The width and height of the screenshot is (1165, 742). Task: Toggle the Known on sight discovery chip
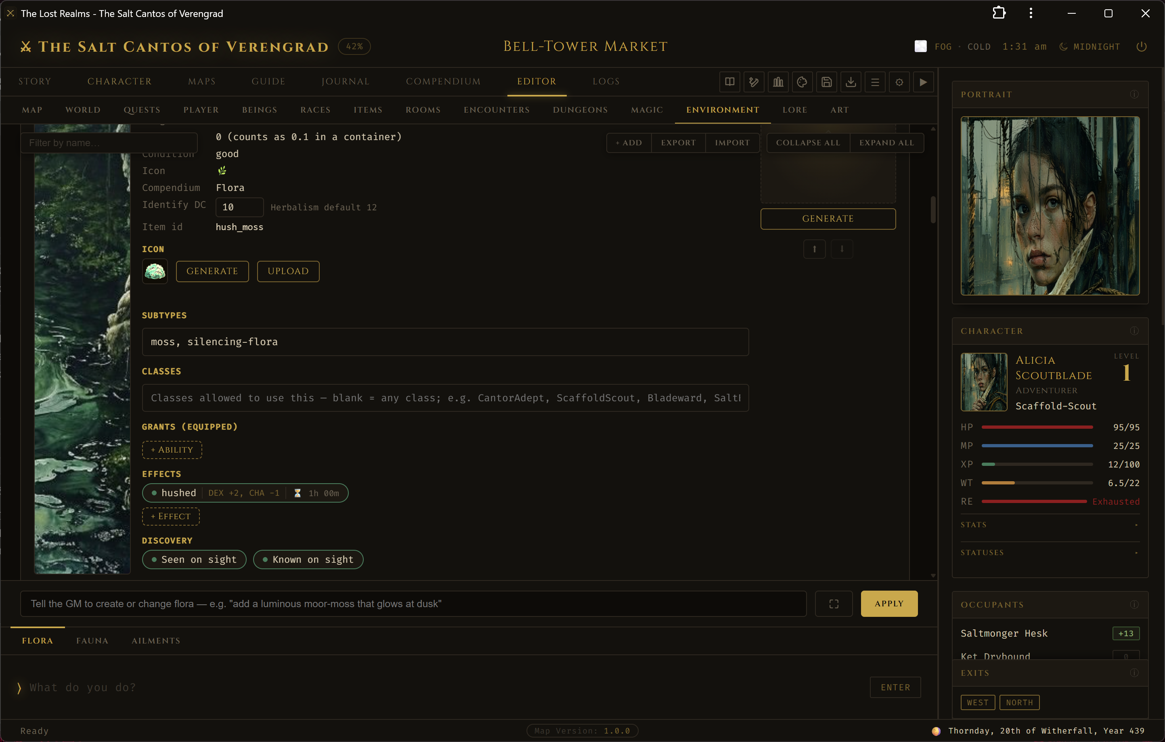coord(308,560)
